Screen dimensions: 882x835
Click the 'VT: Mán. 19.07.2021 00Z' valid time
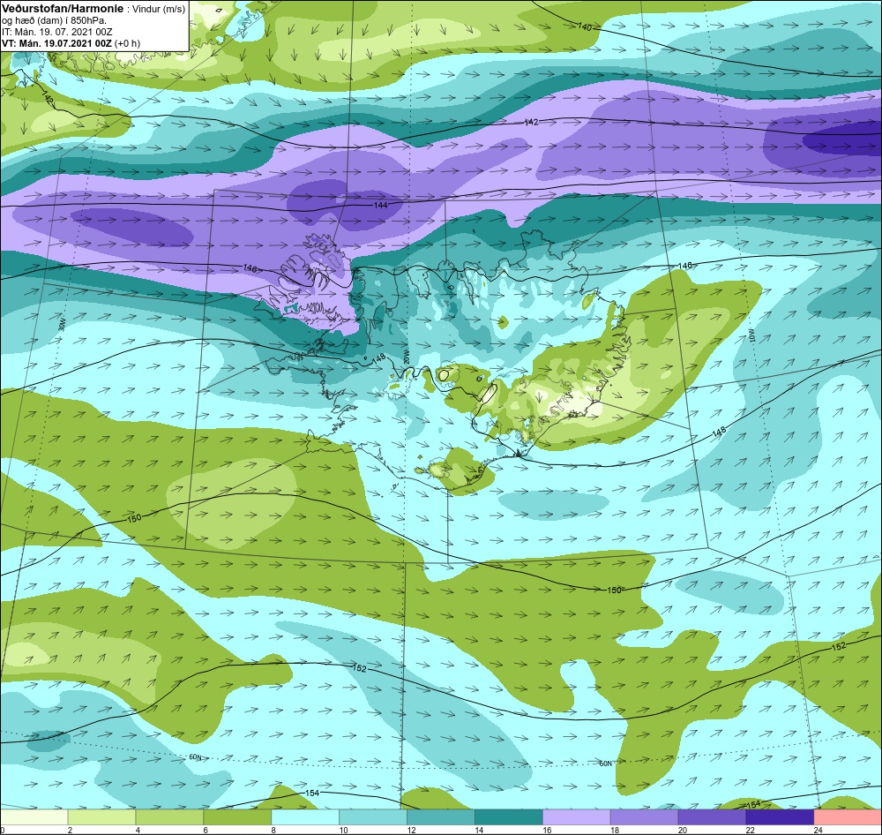coord(56,43)
